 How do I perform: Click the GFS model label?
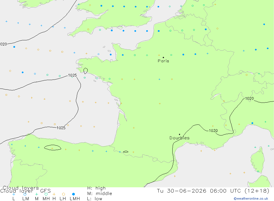click(x=45, y=191)
